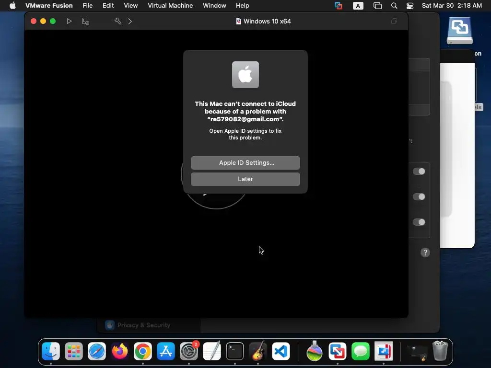Minimize the VMware window with the yellow button

43,21
